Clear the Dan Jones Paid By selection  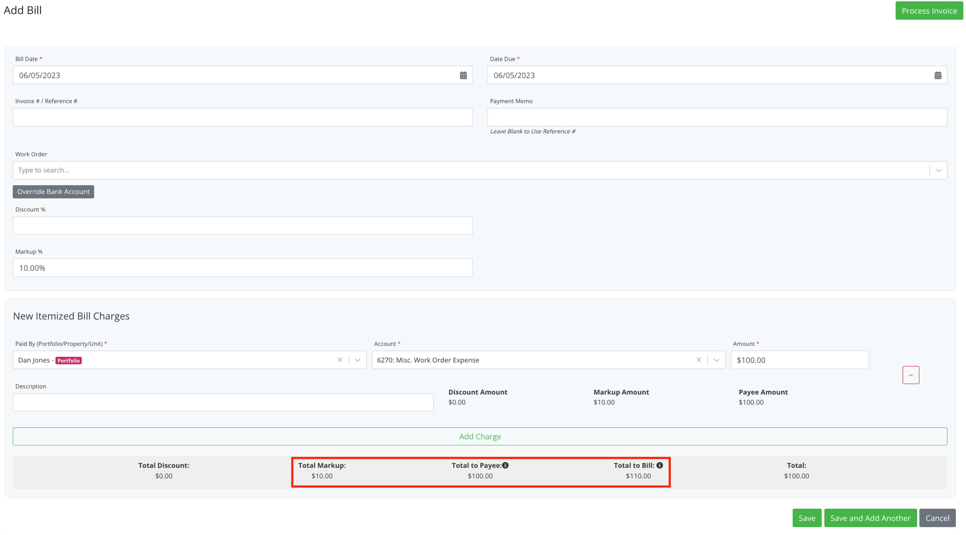pos(340,360)
